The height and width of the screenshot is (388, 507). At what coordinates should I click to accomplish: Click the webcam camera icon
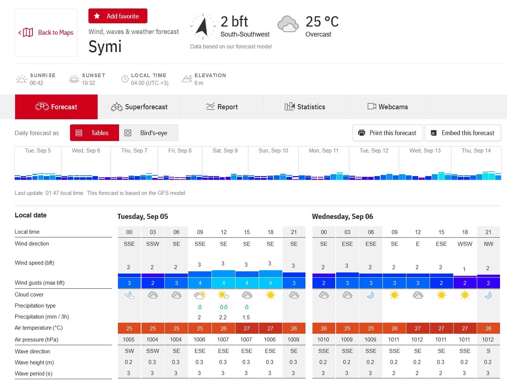[x=372, y=107]
